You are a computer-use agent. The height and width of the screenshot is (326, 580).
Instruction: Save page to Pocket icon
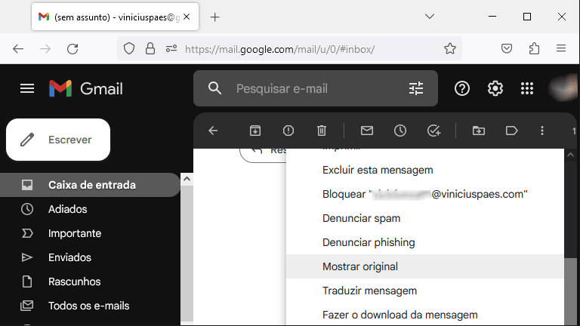tap(507, 48)
